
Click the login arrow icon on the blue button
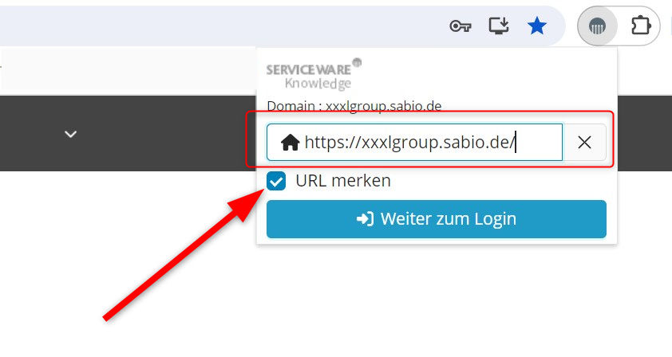click(x=366, y=219)
